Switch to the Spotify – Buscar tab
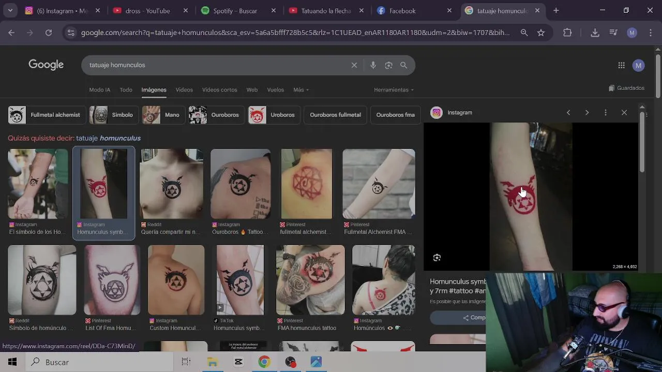 coord(238,10)
